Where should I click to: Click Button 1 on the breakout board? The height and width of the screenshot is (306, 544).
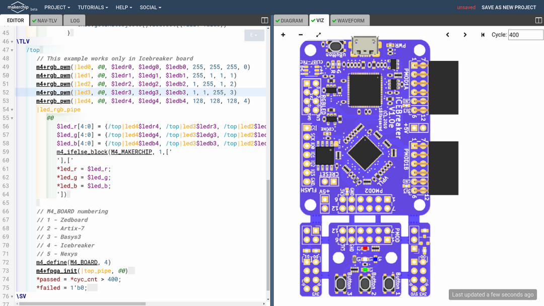(x=389, y=284)
